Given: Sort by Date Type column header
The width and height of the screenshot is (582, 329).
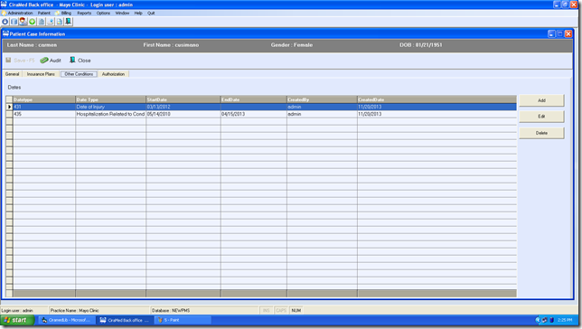Looking at the screenshot, I should 110,99.
